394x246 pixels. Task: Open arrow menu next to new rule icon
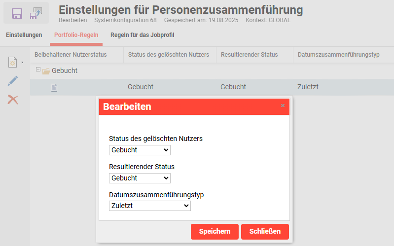(x=22, y=63)
